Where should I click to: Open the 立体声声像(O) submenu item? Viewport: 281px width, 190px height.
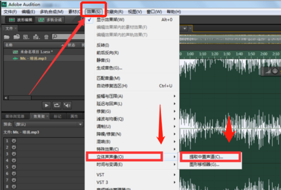(132, 157)
